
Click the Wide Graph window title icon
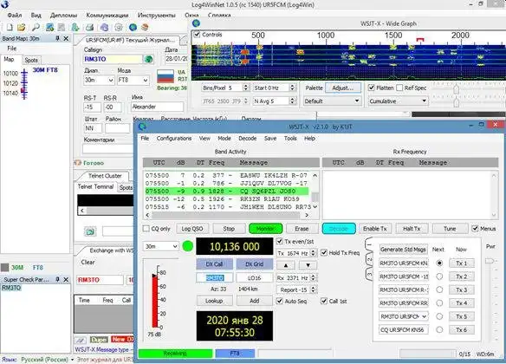tap(196, 23)
